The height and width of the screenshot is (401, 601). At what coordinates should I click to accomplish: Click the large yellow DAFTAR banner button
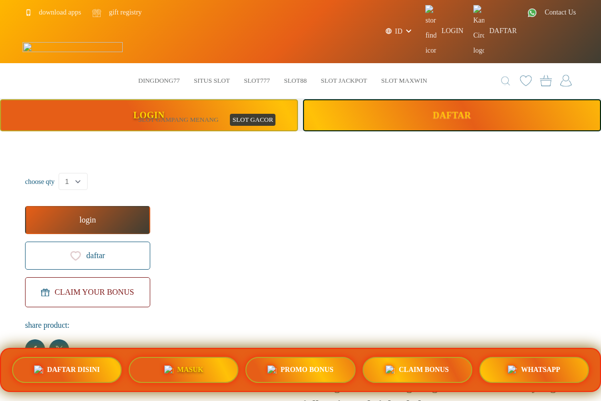452,115
